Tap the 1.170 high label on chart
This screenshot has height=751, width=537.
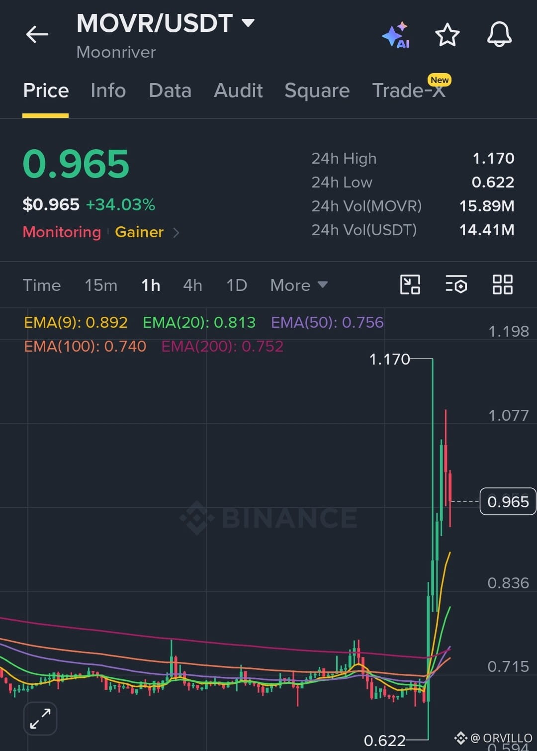(389, 359)
